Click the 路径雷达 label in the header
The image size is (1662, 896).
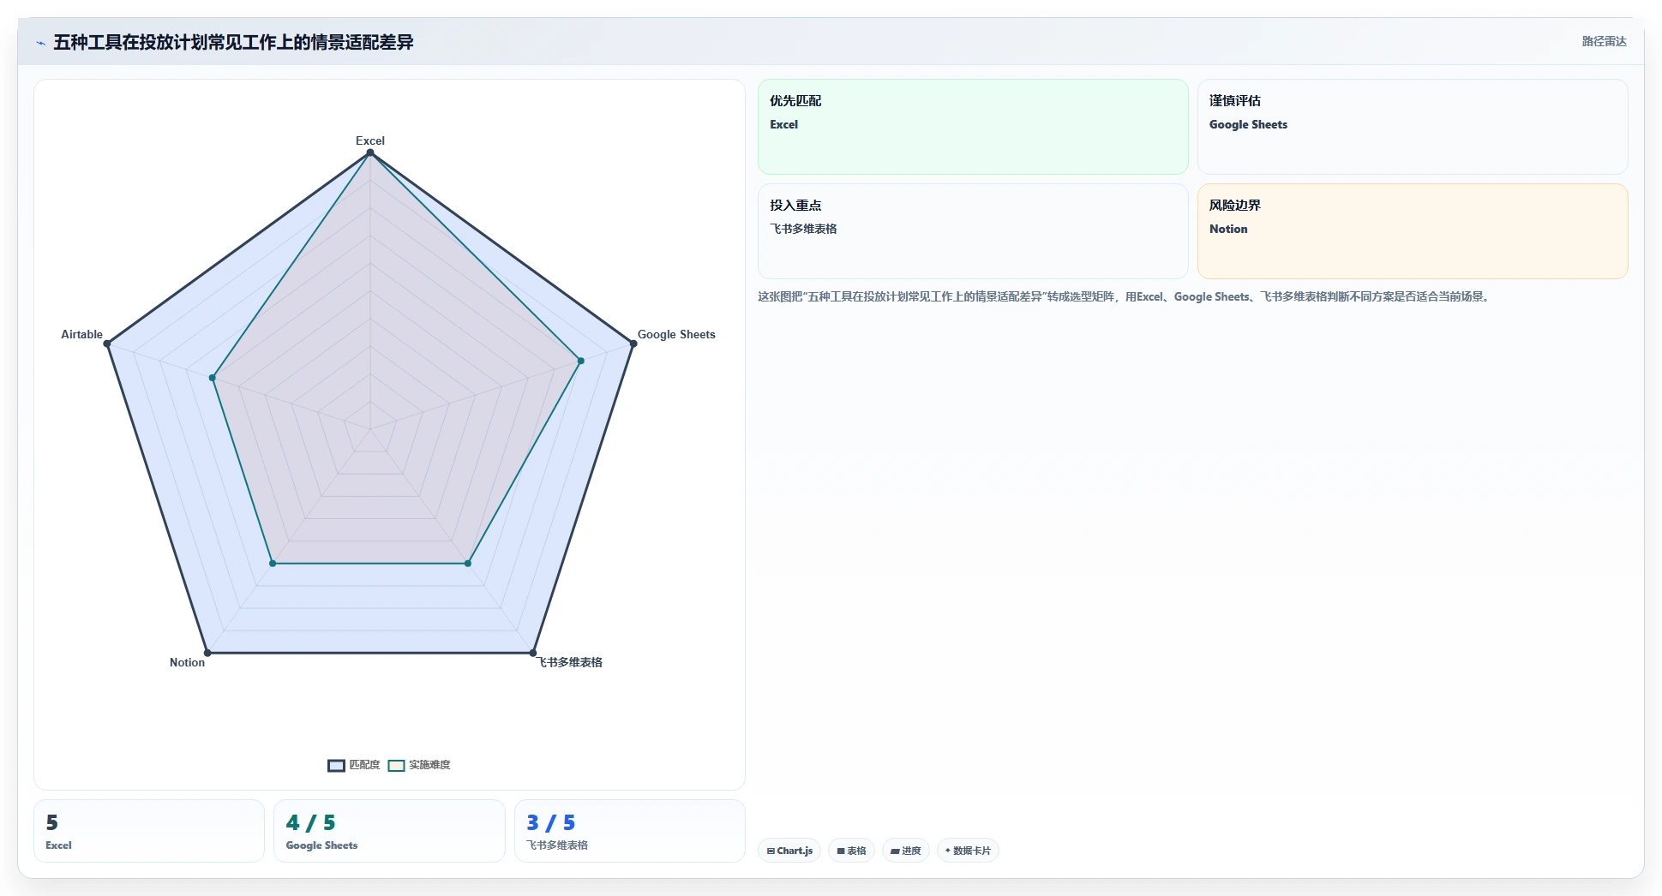point(1604,41)
